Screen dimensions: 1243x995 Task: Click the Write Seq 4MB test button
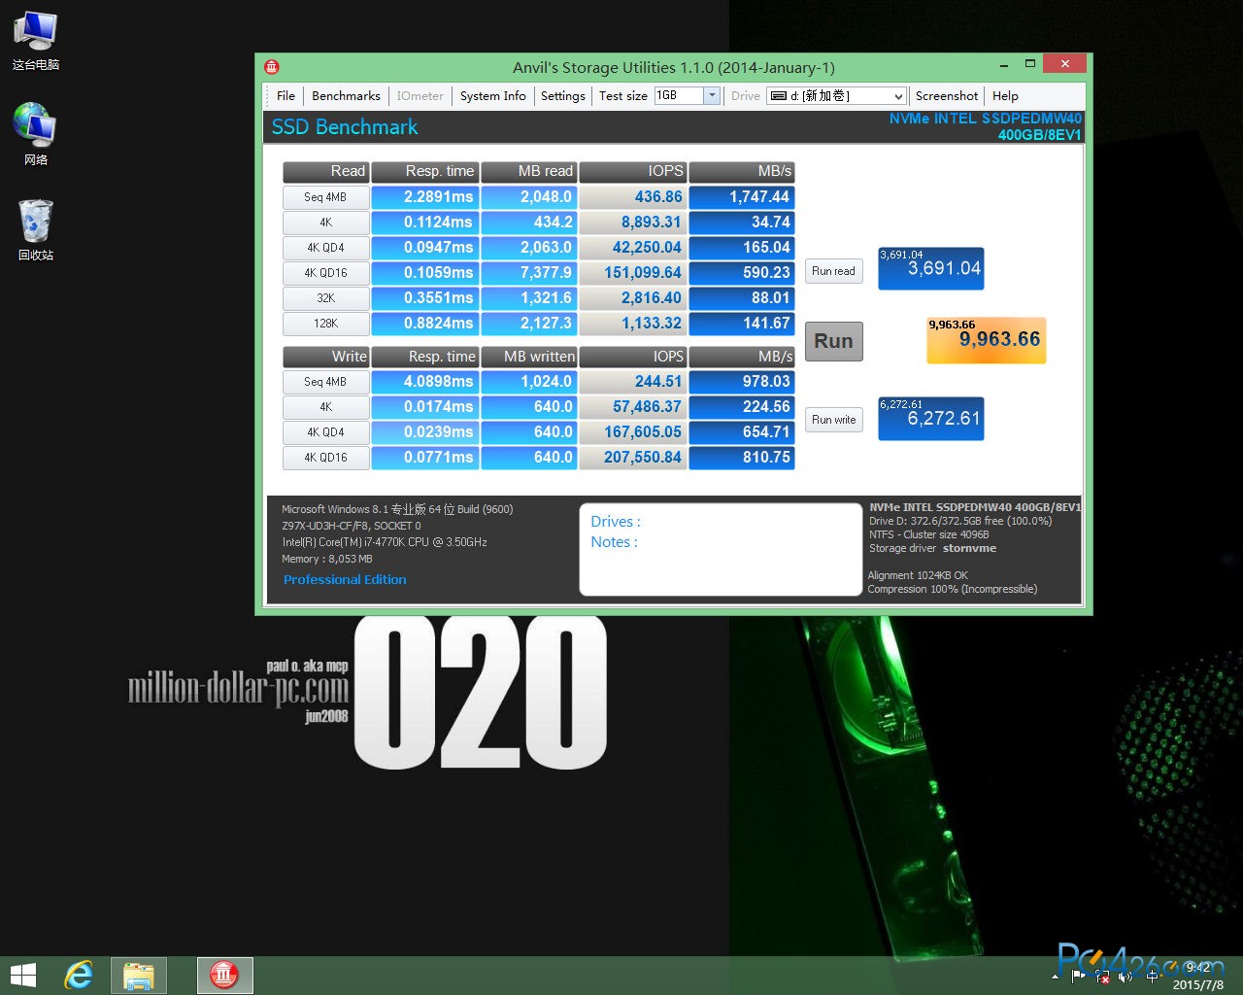click(x=325, y=382)
